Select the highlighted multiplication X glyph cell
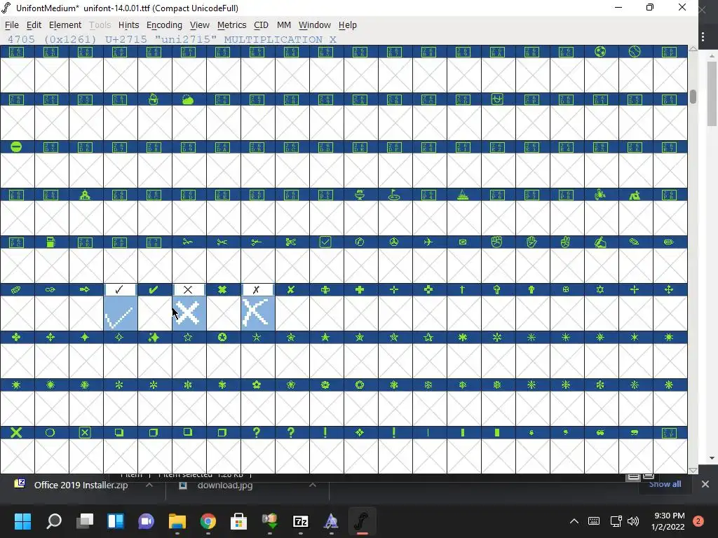718x538 pixels. [189, 307]
